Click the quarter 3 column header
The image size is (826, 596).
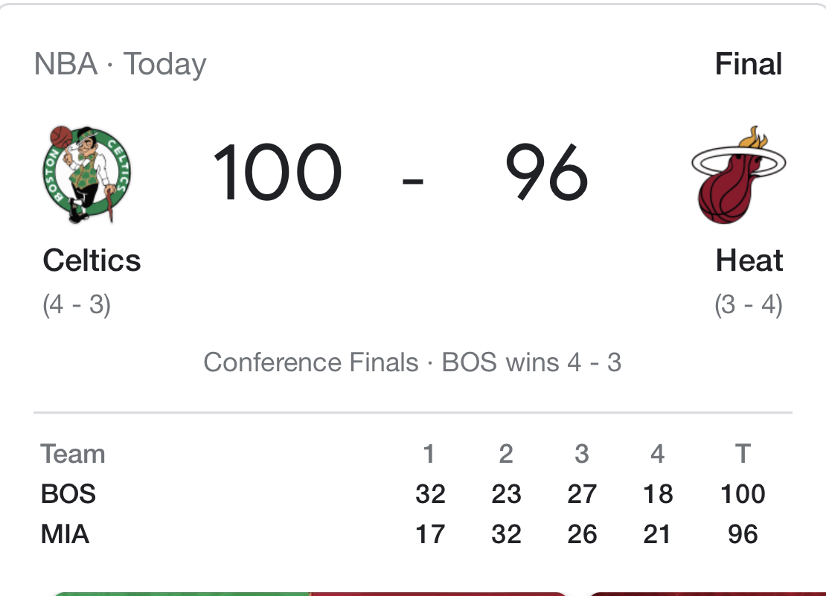582,454
